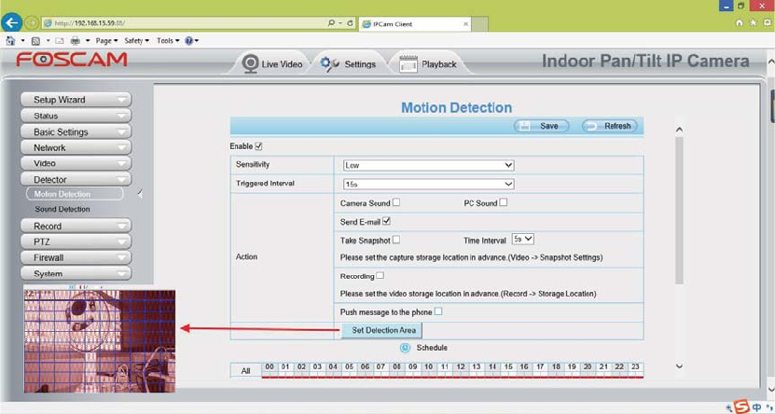Click the address bar search magnifier icon

coord(331,23)
